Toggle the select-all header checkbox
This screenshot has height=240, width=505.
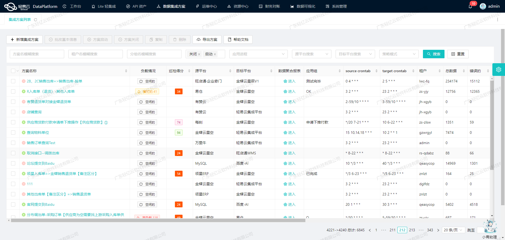click(x=13, y=71)
